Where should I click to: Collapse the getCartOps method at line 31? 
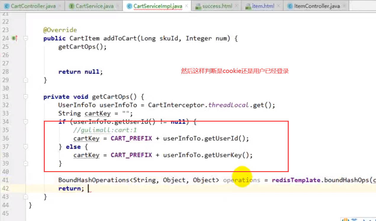[x=26, y=97]
